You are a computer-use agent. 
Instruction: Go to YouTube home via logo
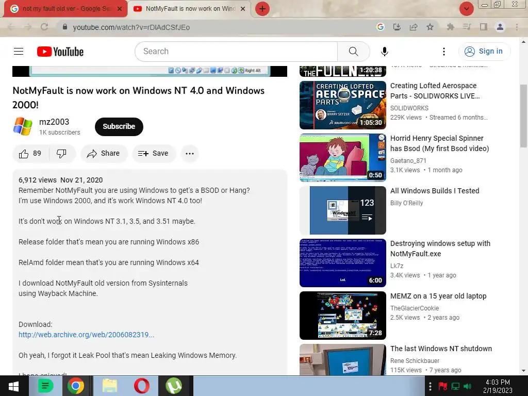click(x=60, y=52)
